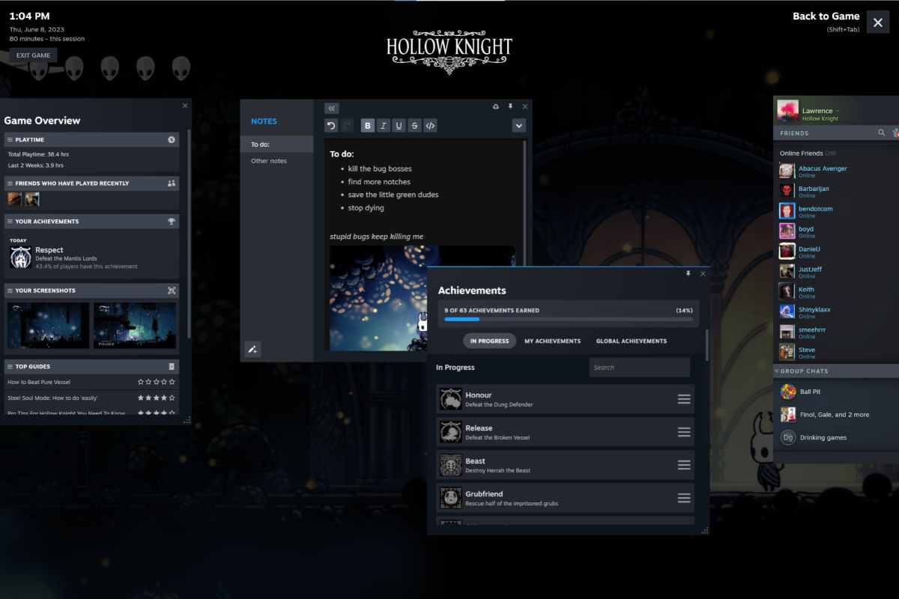
Task: Select the code formatting icon in Notes toolbar
Action: pyautogui.click(x=432, y=125)
